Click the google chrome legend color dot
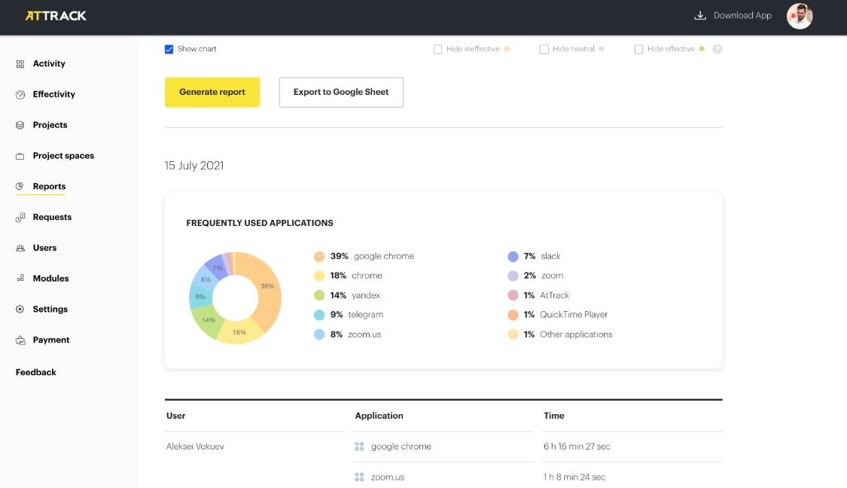The image size is (847, 488). pyautogui.click(x=319, y=257)
